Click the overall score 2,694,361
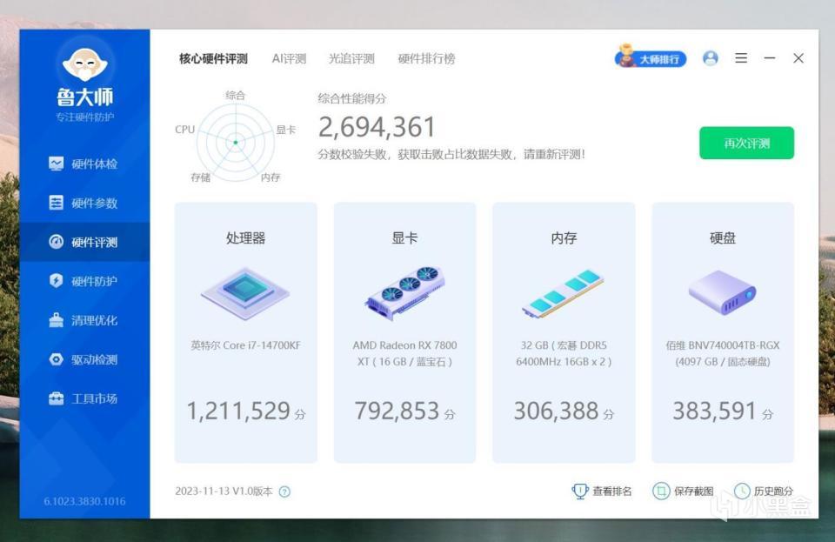835x542 pixels. pyautogui.click(x=377, y=127)
